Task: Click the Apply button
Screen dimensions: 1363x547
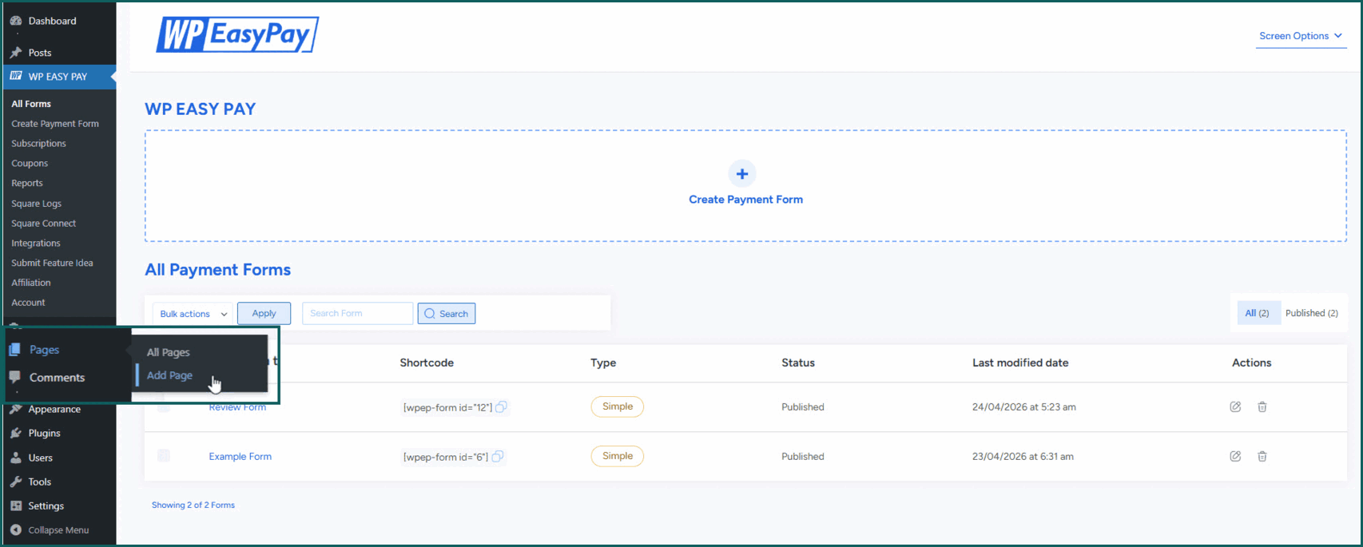Action: coord(264,313)
